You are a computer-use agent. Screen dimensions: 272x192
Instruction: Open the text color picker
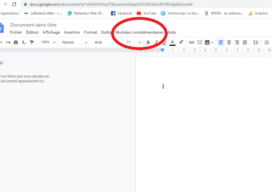pos(172,43)
